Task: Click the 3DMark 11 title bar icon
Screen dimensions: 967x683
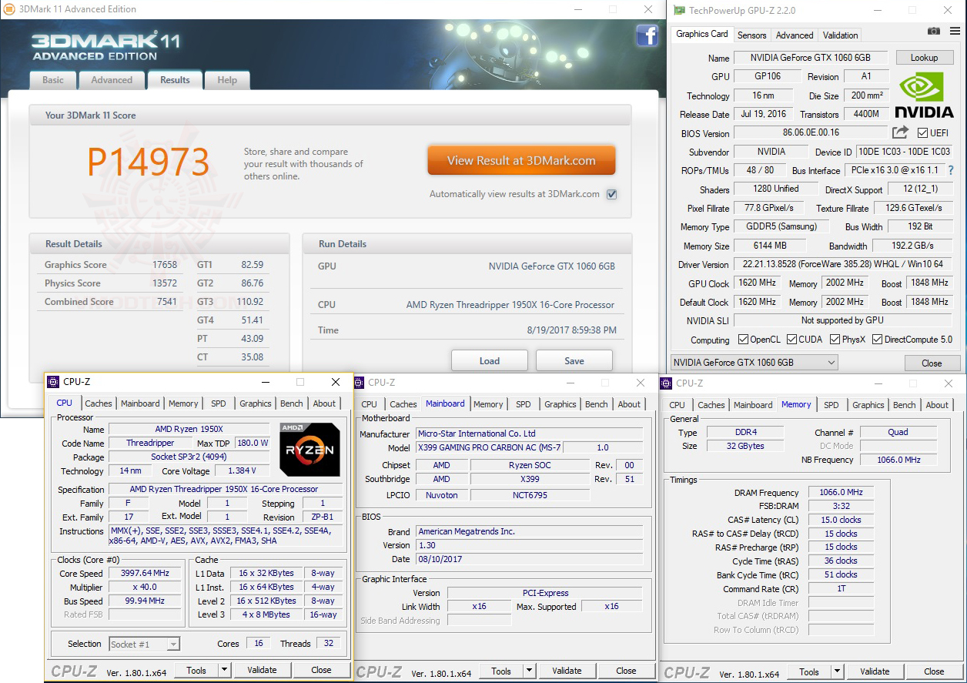Action: [9, 8]
